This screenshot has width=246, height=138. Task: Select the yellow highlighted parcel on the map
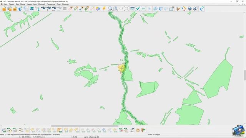pos(121,68)
